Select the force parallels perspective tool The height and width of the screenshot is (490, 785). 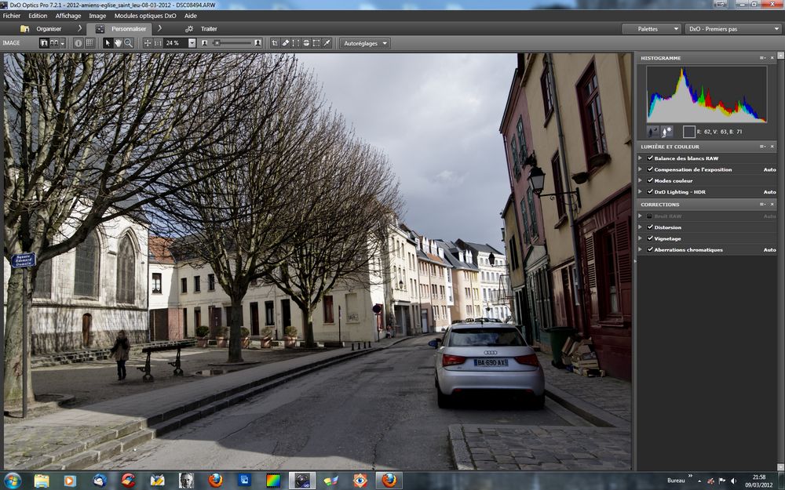coord(296,43)
